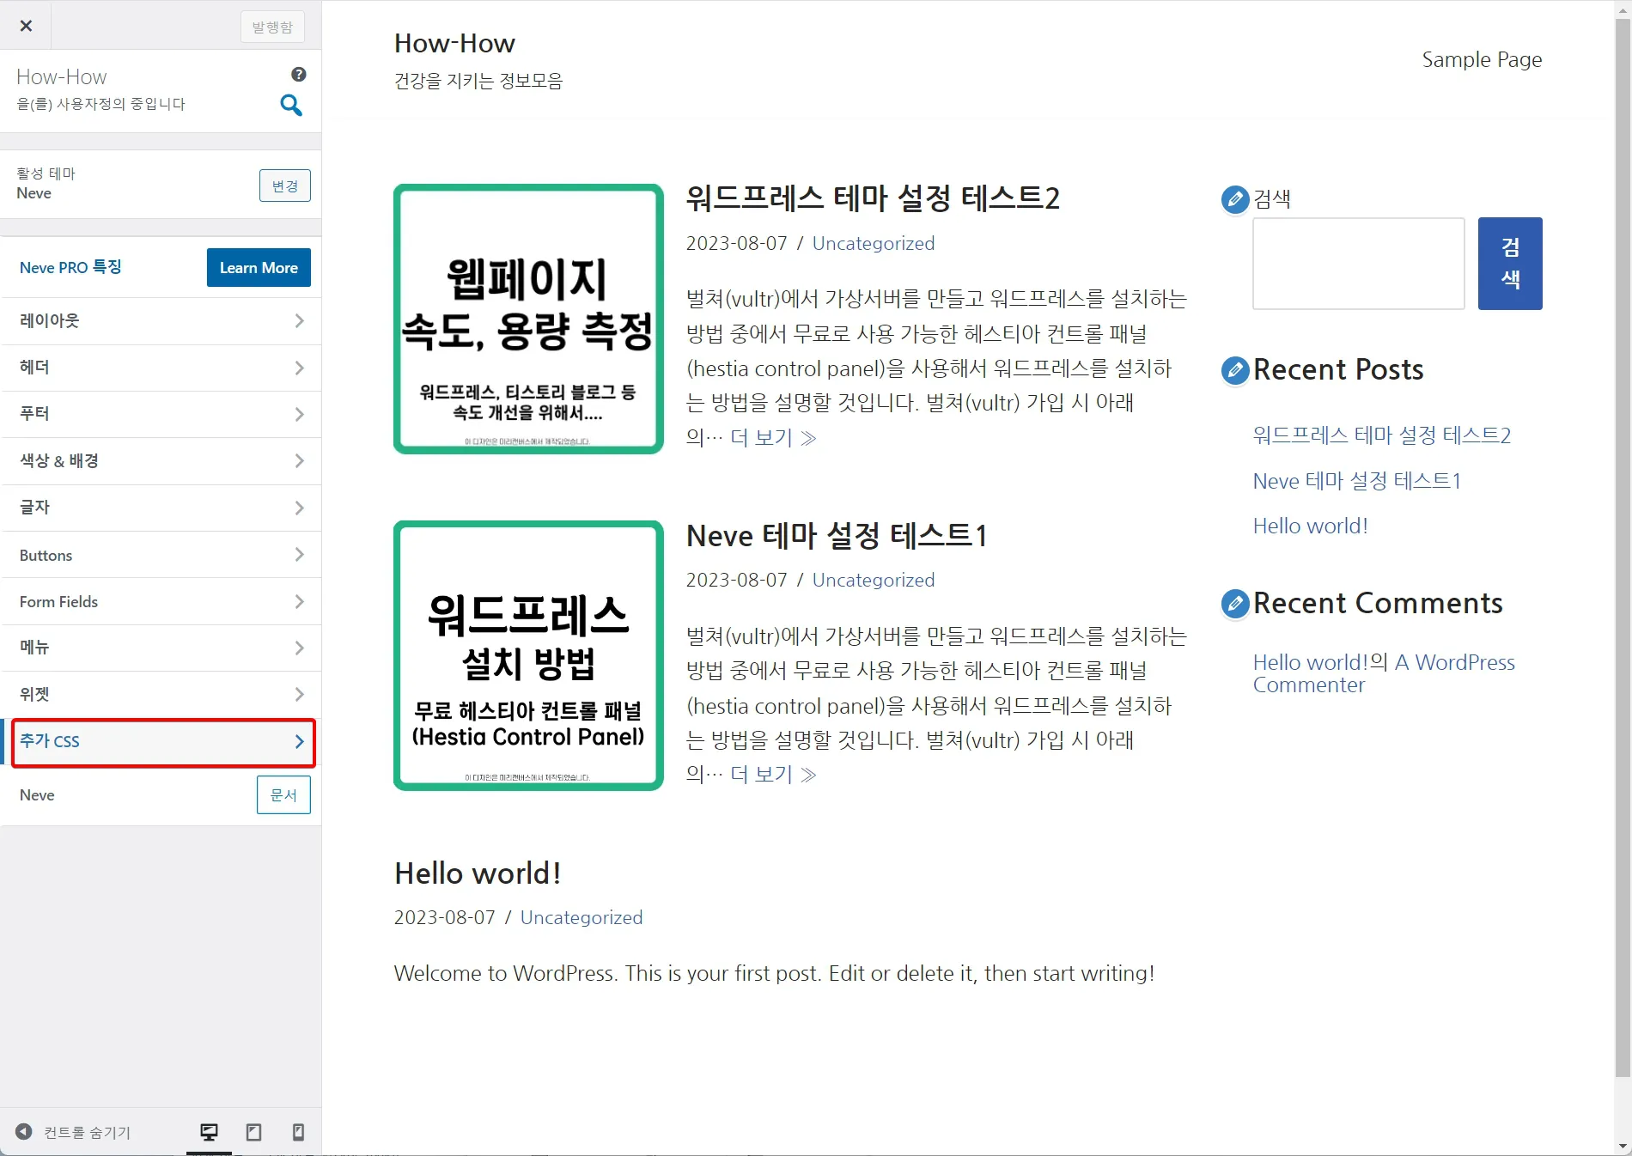This screenshot has height=1156, width=1632.
Task: Click Recent Posts link 워드프레스 테마 설정 테스트2
Action: 1381,435
